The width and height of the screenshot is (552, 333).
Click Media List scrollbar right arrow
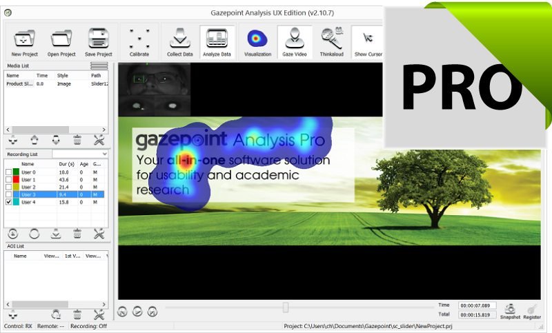pos(104,130)
